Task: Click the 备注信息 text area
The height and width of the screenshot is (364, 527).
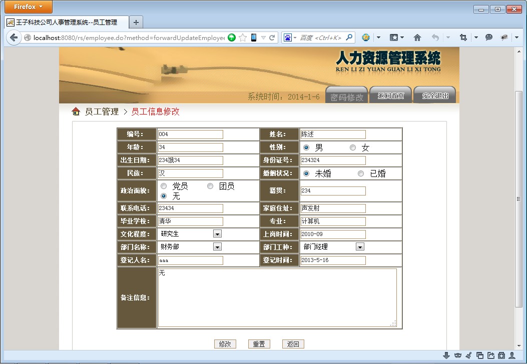Action: (277, 297)
